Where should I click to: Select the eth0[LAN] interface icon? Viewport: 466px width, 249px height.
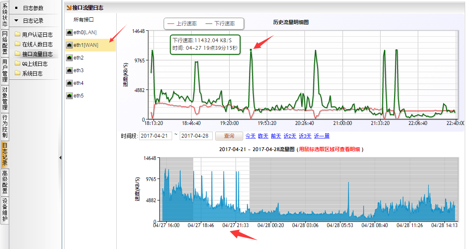[69, 32]
